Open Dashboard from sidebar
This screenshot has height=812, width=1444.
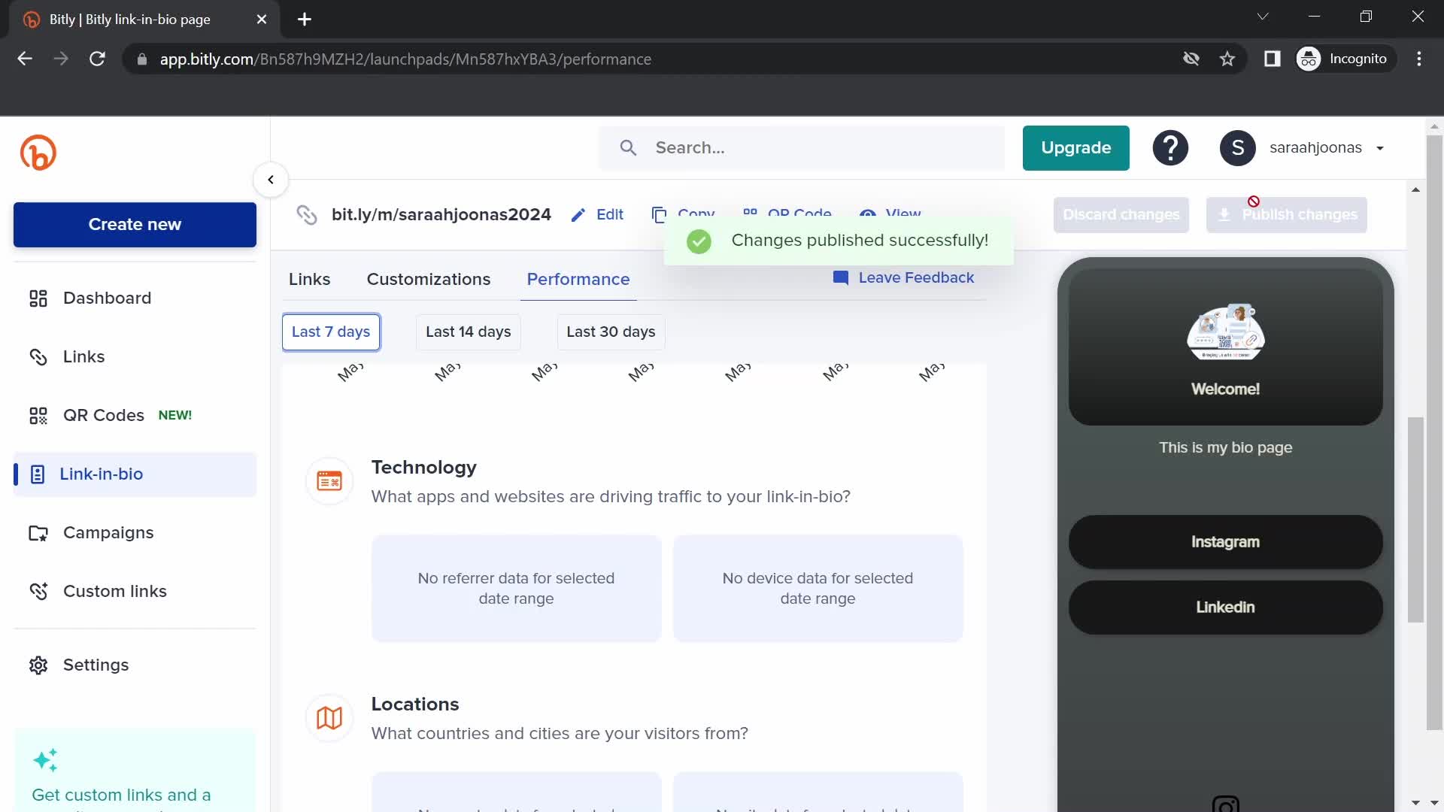[x=135, y=298]
